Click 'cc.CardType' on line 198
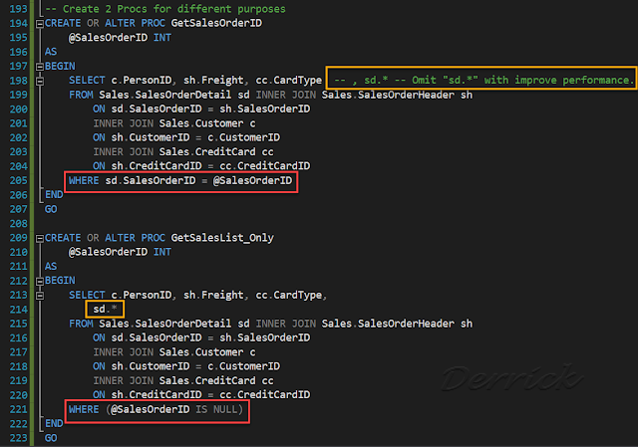Image resolution: width=638 pixels, height=447 pixels. pyautogui.click(x=288, y=80)
